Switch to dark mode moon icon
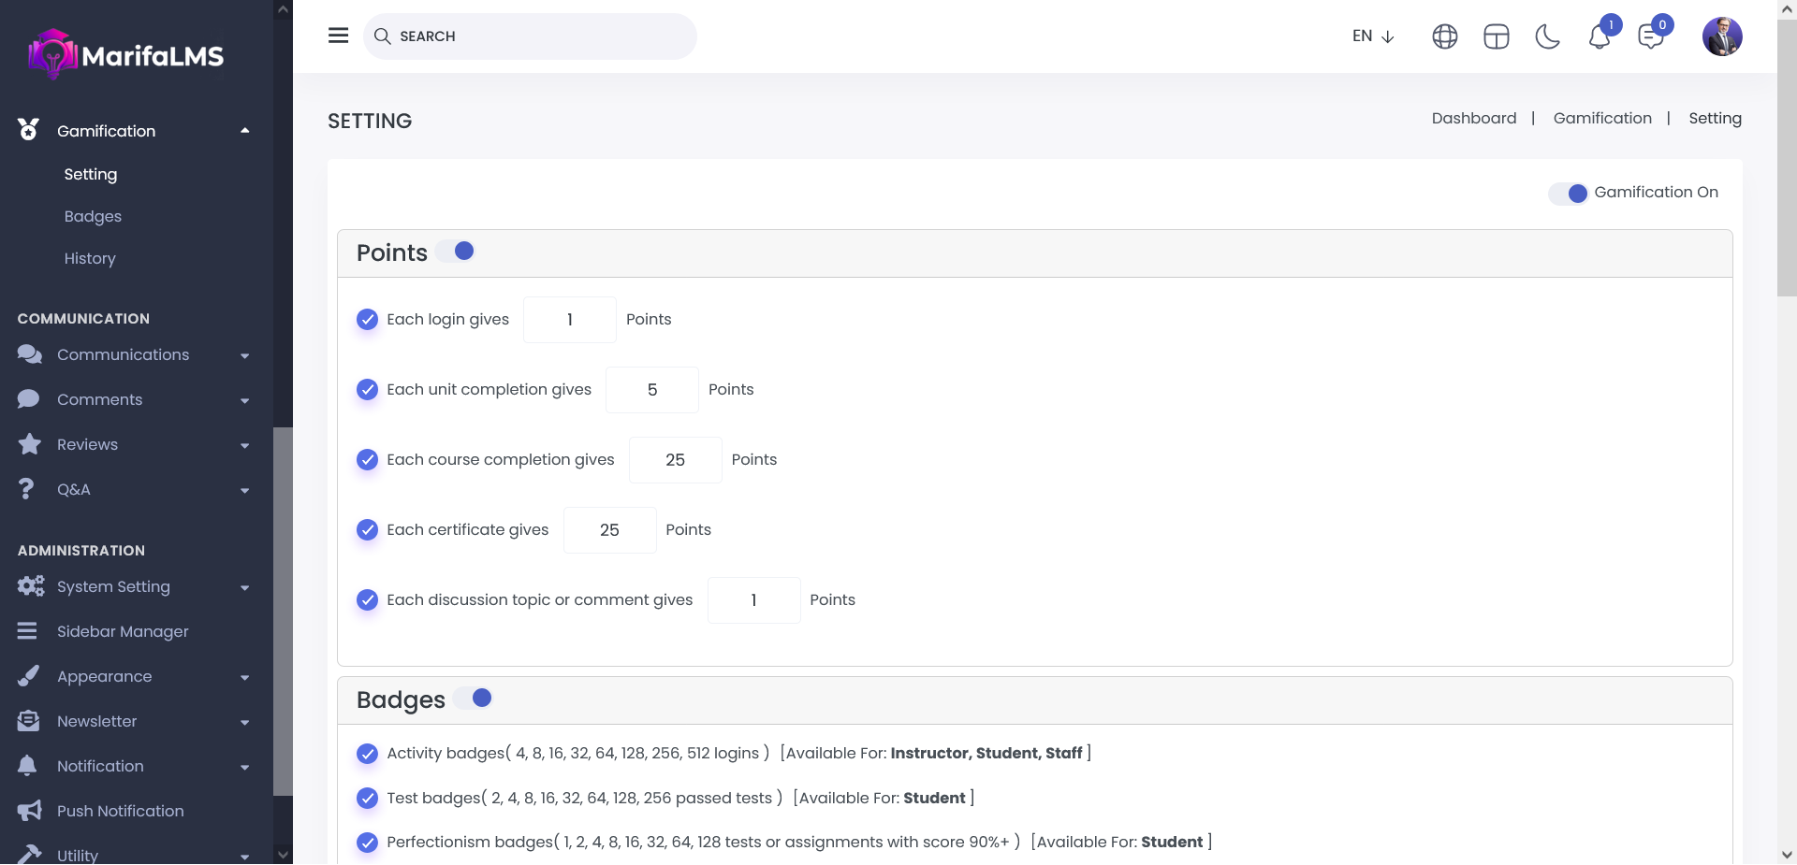The width and height of the screenshot is (1797, 865). (1547, 36)
